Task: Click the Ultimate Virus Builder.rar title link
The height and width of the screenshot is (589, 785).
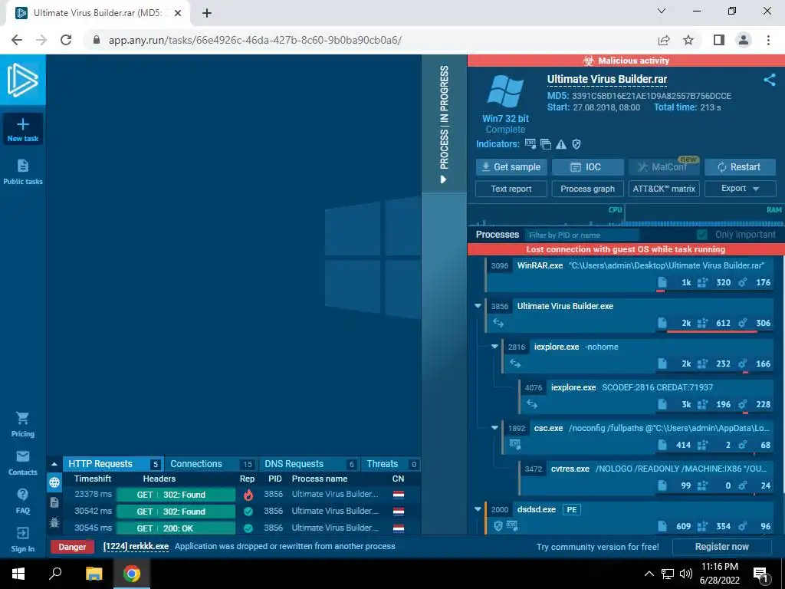Action: pyautogui.click(x=607, y=79)
